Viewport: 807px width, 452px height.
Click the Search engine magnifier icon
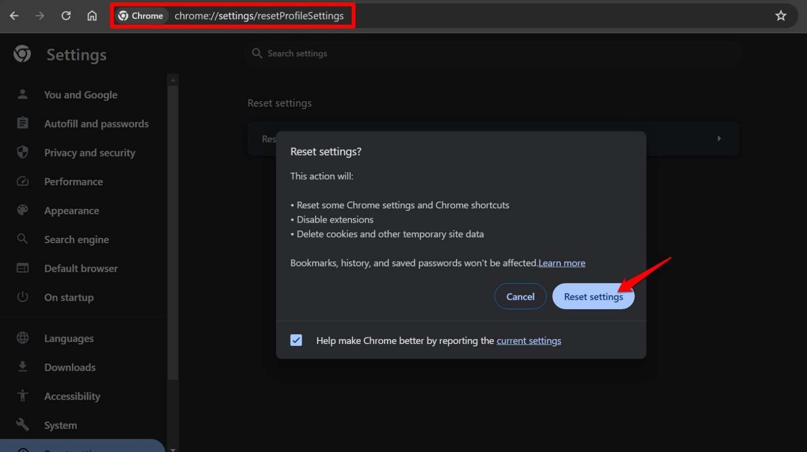click(x=22, y=239)
